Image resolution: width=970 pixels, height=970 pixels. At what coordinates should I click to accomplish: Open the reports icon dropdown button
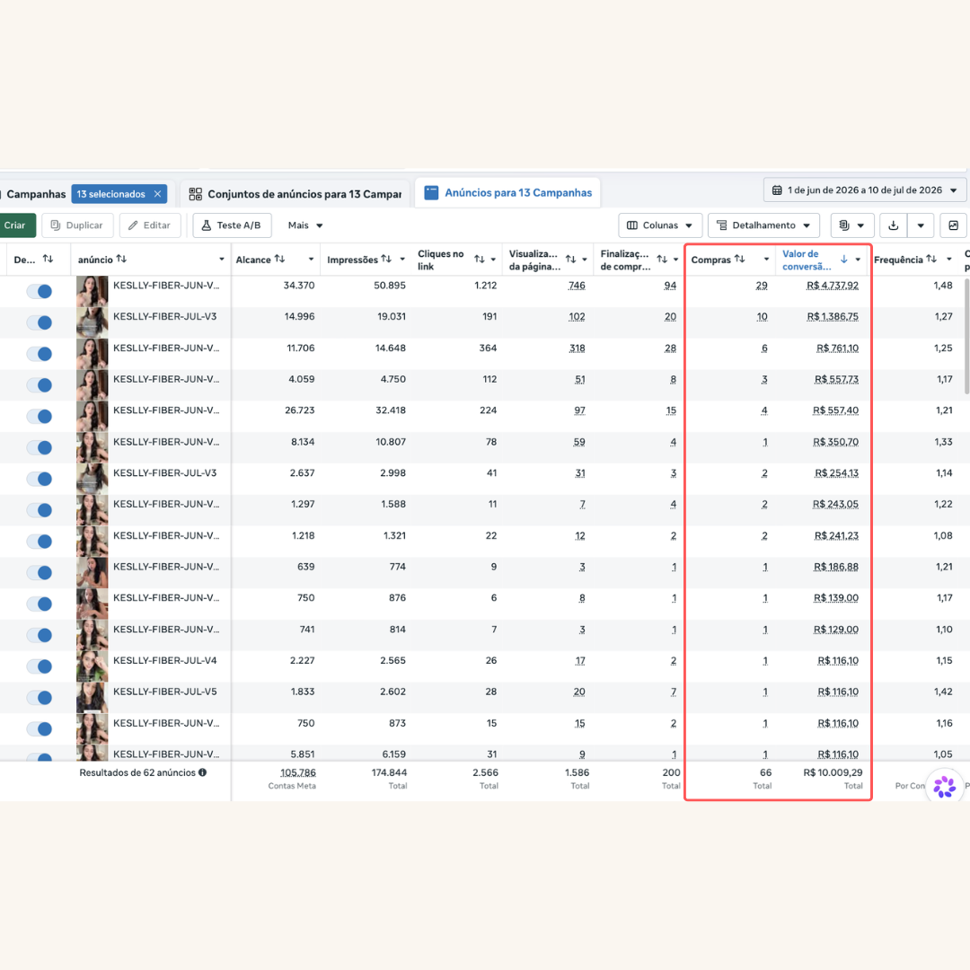point(851,225)
